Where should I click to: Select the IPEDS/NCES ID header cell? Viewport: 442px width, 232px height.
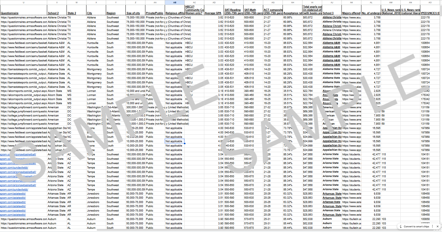(430, 13)
